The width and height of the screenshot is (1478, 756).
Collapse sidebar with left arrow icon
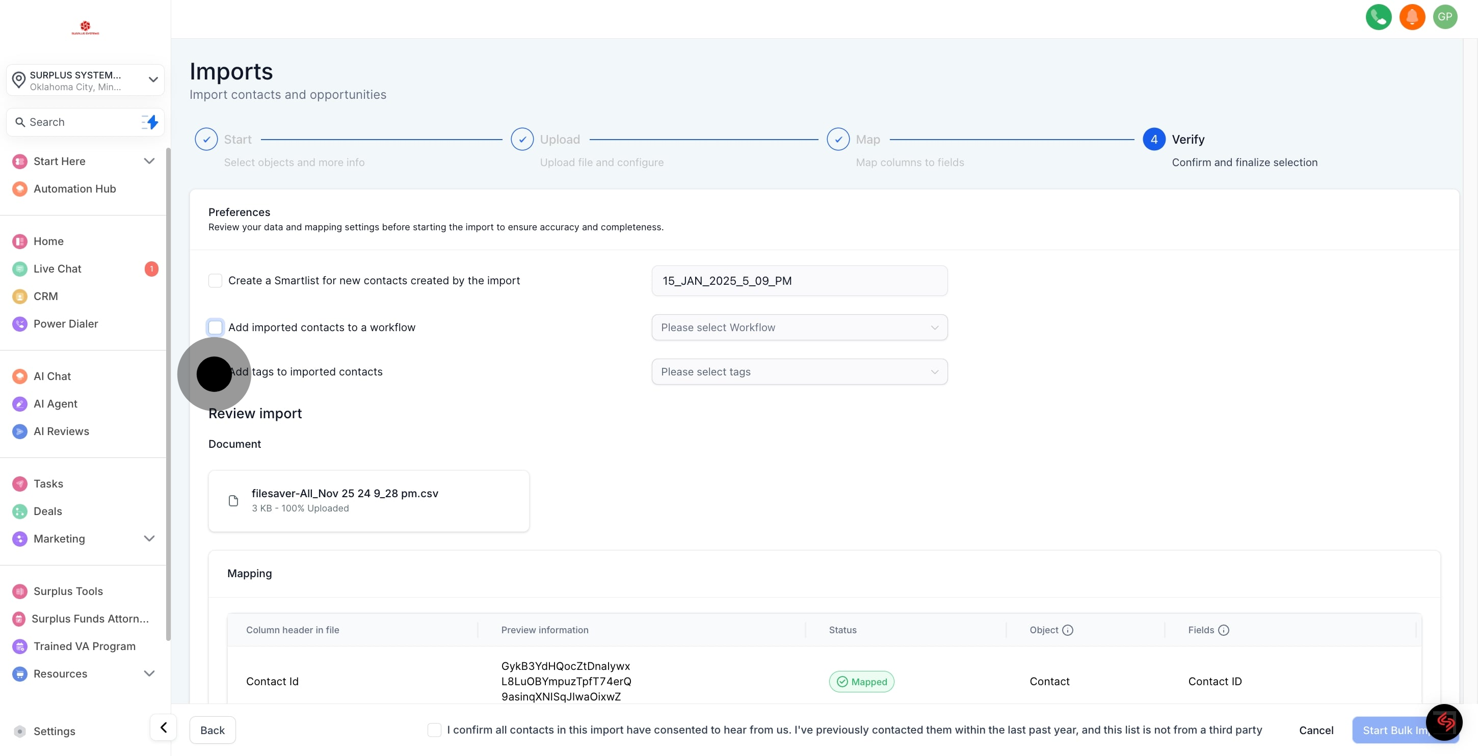164,728
